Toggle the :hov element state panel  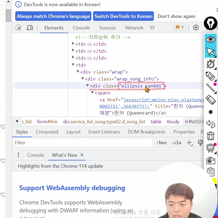pos(162,143)
